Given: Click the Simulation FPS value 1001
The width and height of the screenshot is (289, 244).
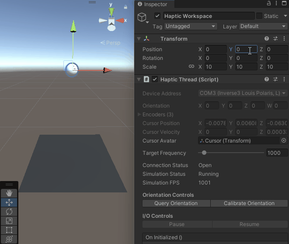Looking at the screenshot, I should (205, 183).
